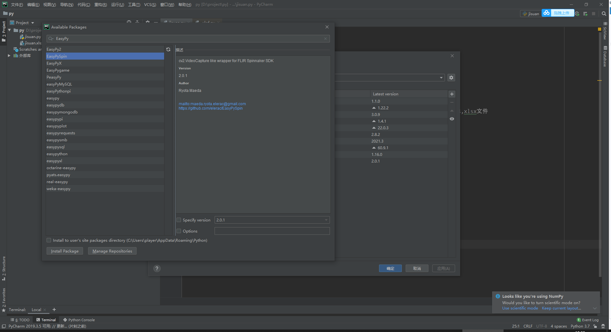Click the plus icon to add package
Screen dimensions: 611x332
(x=452, y=94)
